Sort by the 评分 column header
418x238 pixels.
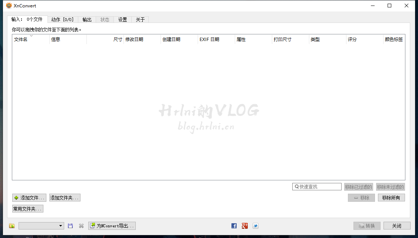click(365, 39)
